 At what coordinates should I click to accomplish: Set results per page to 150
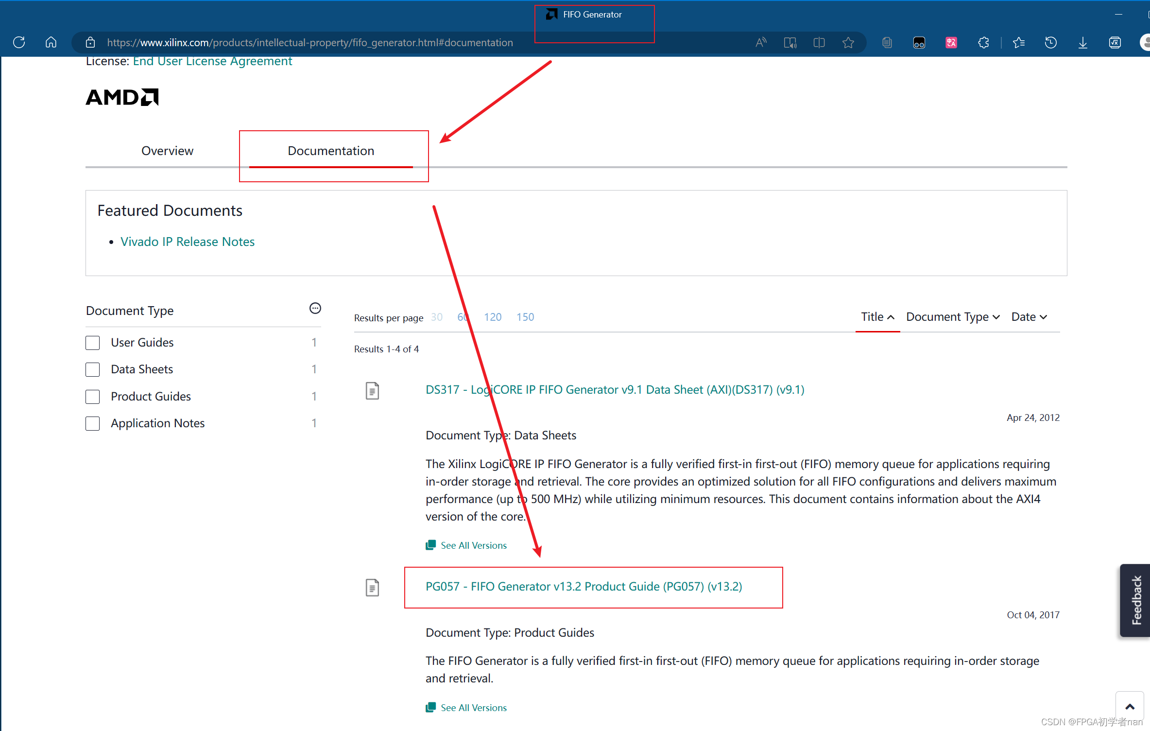(x=525, y=317)
